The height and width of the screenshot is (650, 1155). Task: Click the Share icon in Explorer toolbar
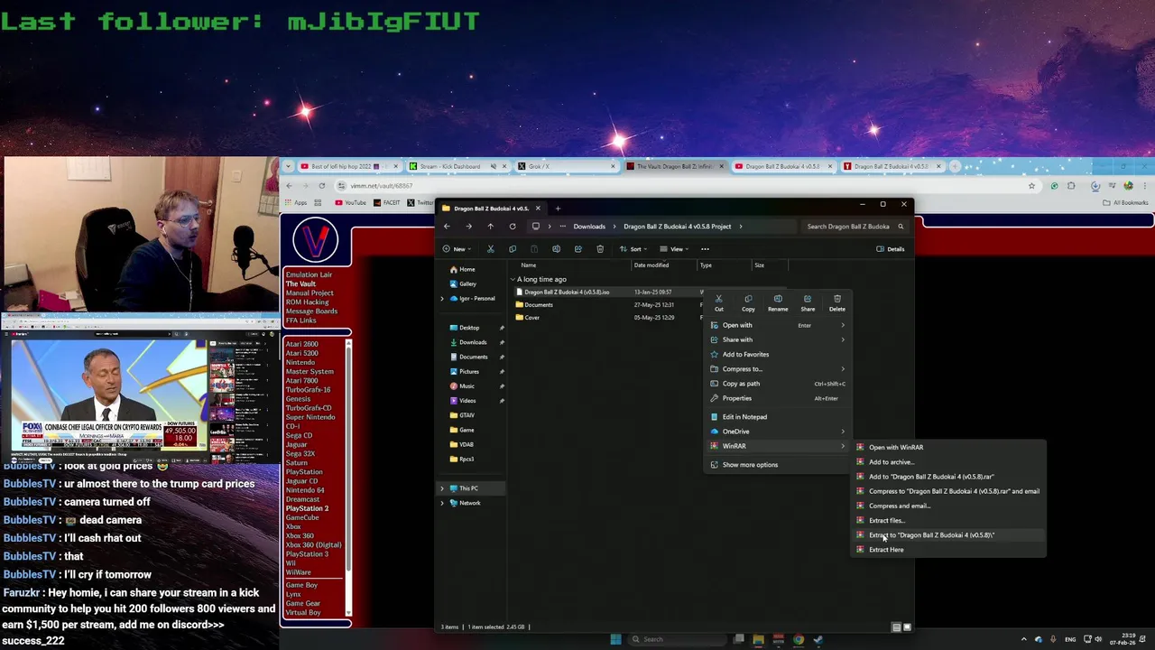click(x=577, y=249)
